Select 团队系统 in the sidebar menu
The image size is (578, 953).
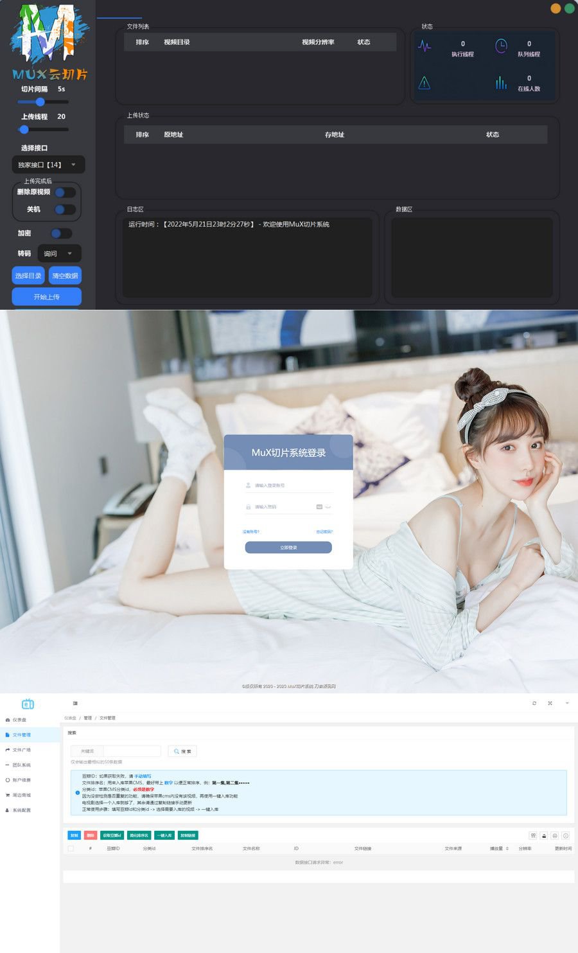tap(22, 765)
